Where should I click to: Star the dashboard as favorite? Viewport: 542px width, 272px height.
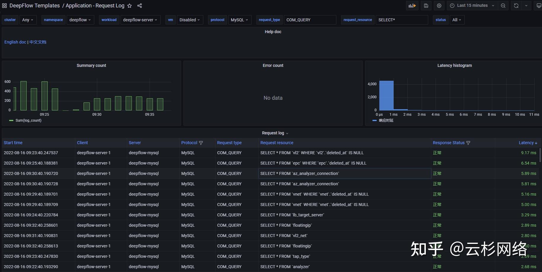coord(129,6)
